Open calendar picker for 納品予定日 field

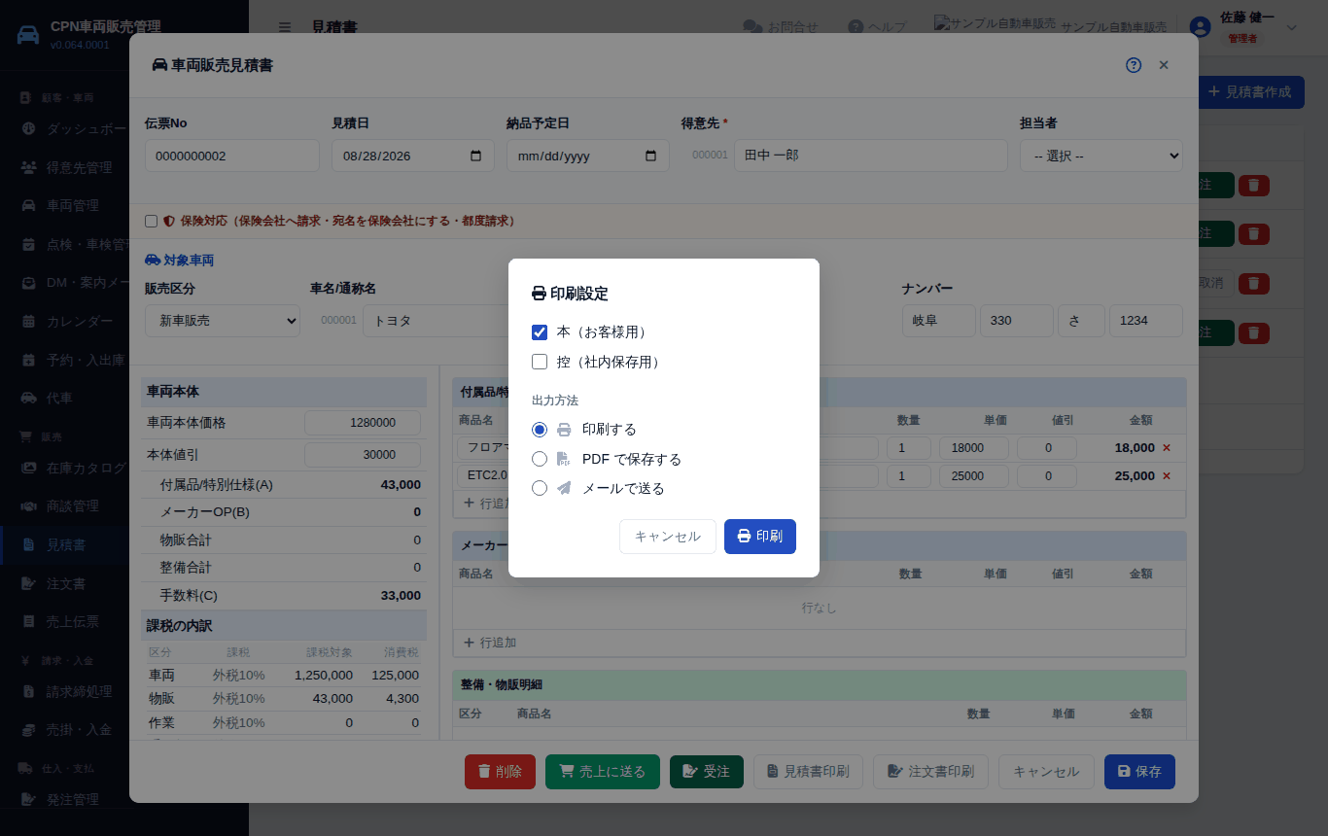click(x=650, y=156)
